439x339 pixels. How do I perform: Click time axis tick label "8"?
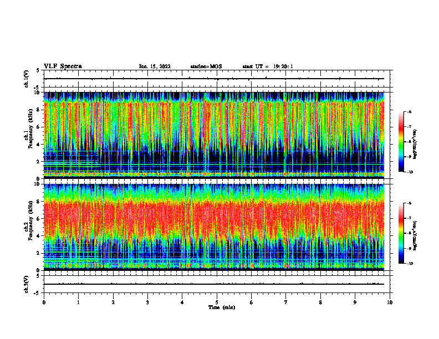pos(320,302)
